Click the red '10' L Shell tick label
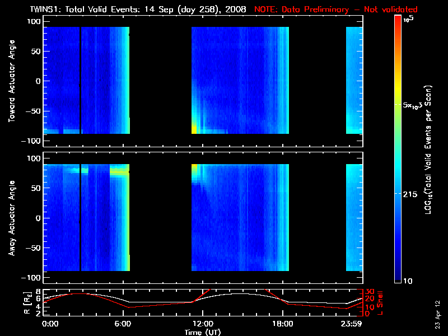This screenshot has width=448, height=336. (370, 307)
